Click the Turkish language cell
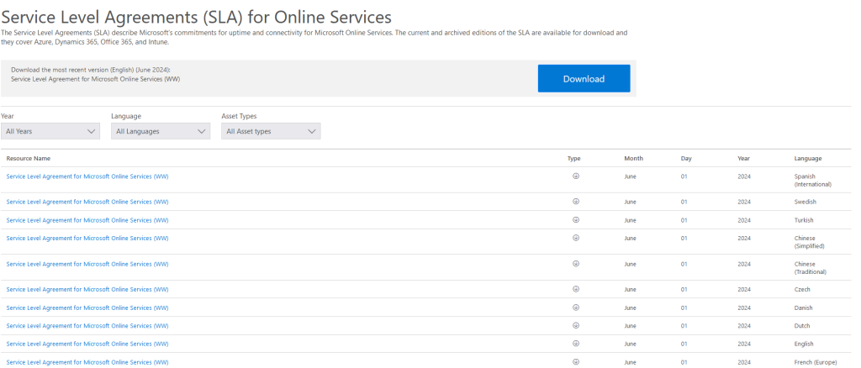The image size is (861, 368). pos(804,220)
